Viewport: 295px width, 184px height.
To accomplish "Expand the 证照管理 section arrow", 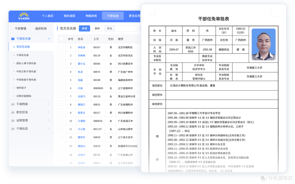I will click(x=49, y=120).
